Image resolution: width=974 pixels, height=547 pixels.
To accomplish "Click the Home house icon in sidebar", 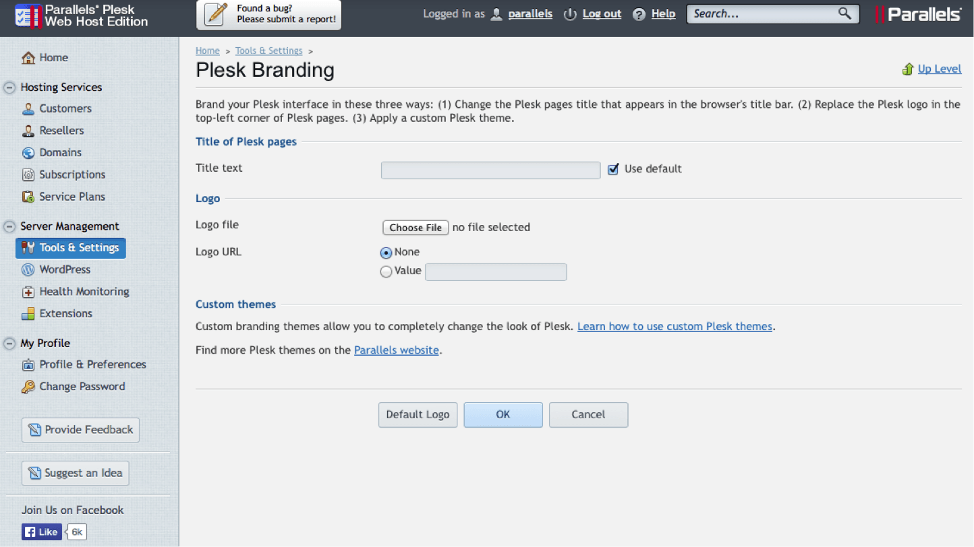I will (28, 58).
